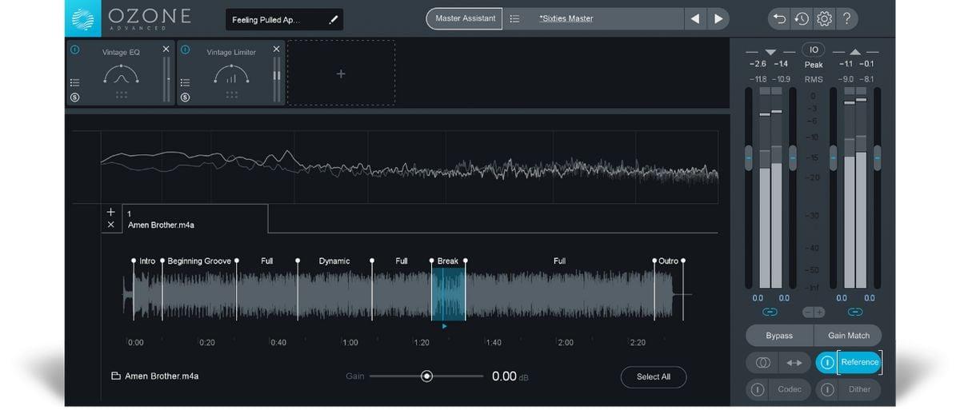Open the Dither panel
The width and height of the screenshot is (960, 414).
tap(860, 389)
